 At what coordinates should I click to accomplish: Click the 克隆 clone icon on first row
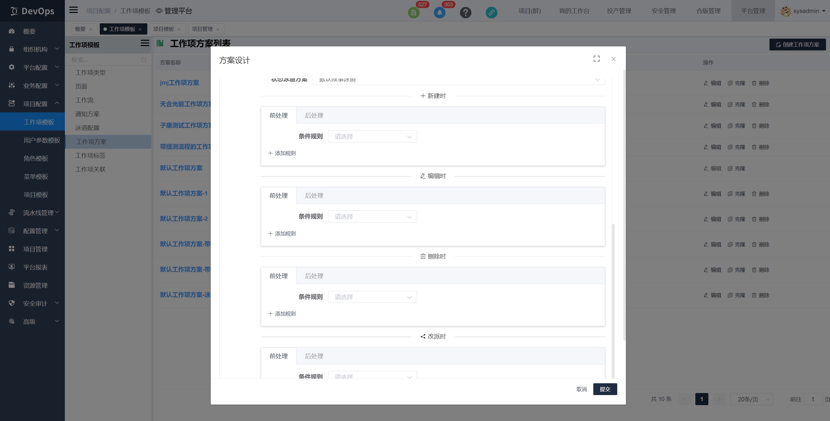coord(730,83)
